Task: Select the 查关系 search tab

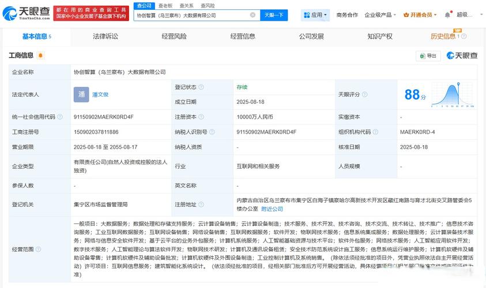Action: (x=186, y=6)
